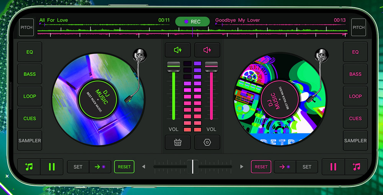
Task: Click the green RESET button
Action: point(124,167)
